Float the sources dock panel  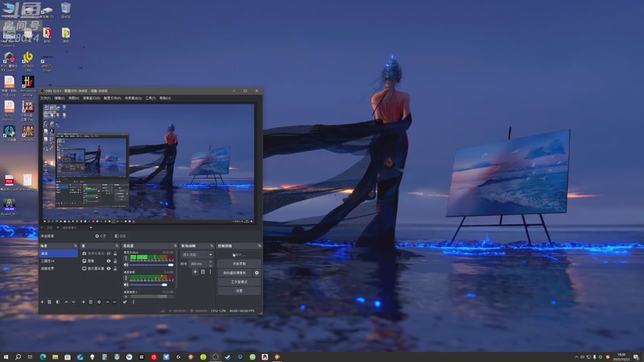(x=117, y=246)
